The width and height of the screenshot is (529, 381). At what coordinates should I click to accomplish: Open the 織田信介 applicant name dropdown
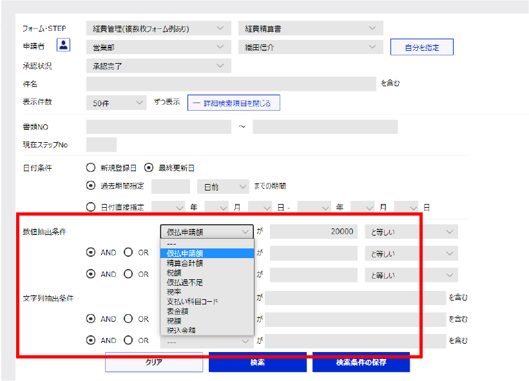311,47
